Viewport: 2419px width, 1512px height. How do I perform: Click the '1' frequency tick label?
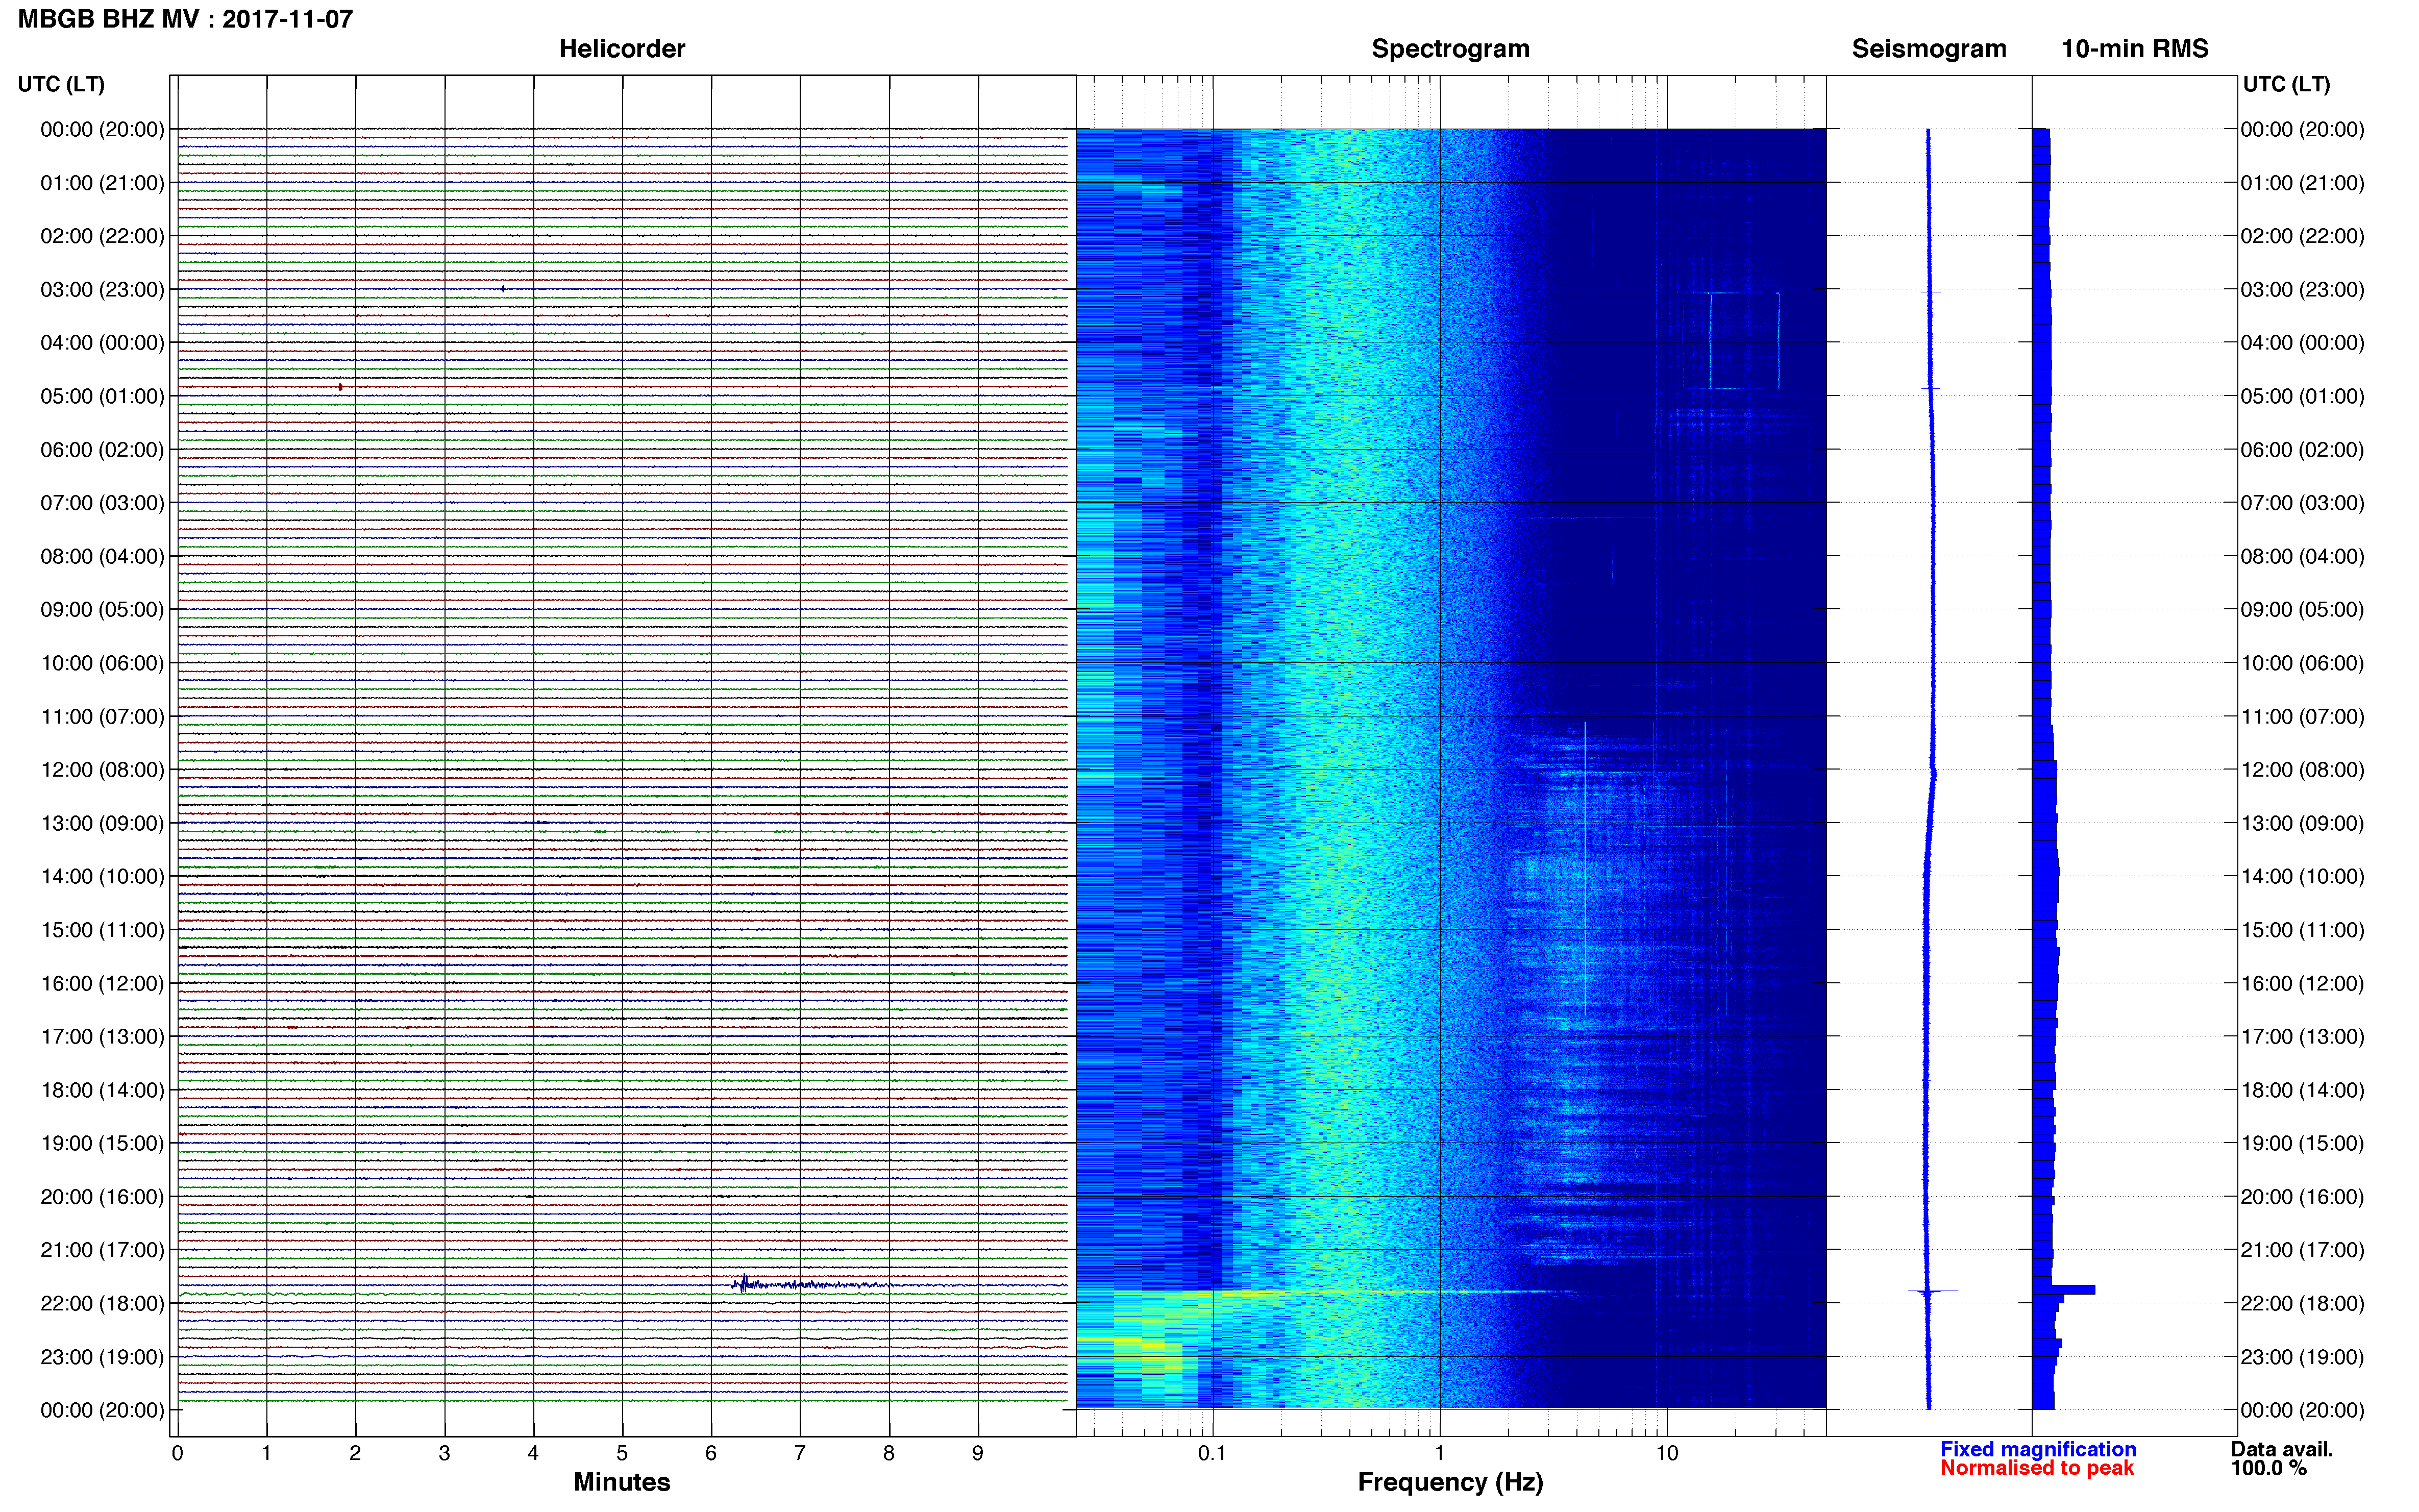click(x=1439, y=1453)
